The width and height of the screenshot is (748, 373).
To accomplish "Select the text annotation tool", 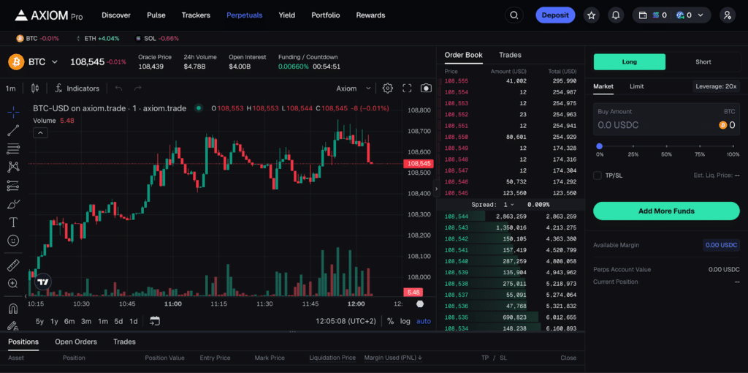I will point(13,222).
